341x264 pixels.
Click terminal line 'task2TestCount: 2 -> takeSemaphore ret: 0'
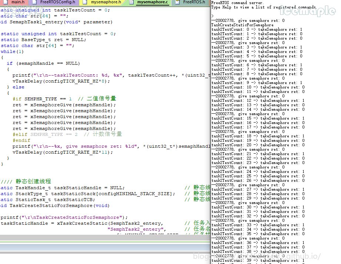coord(257,38)
